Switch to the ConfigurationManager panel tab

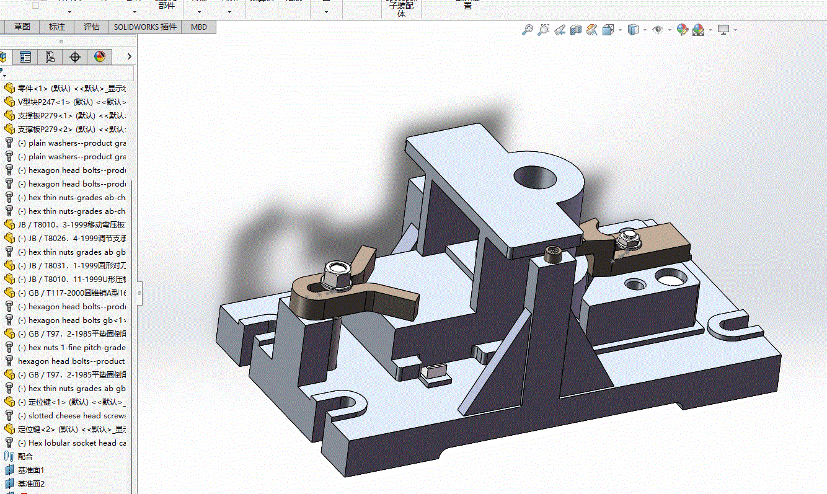[50, 57]
